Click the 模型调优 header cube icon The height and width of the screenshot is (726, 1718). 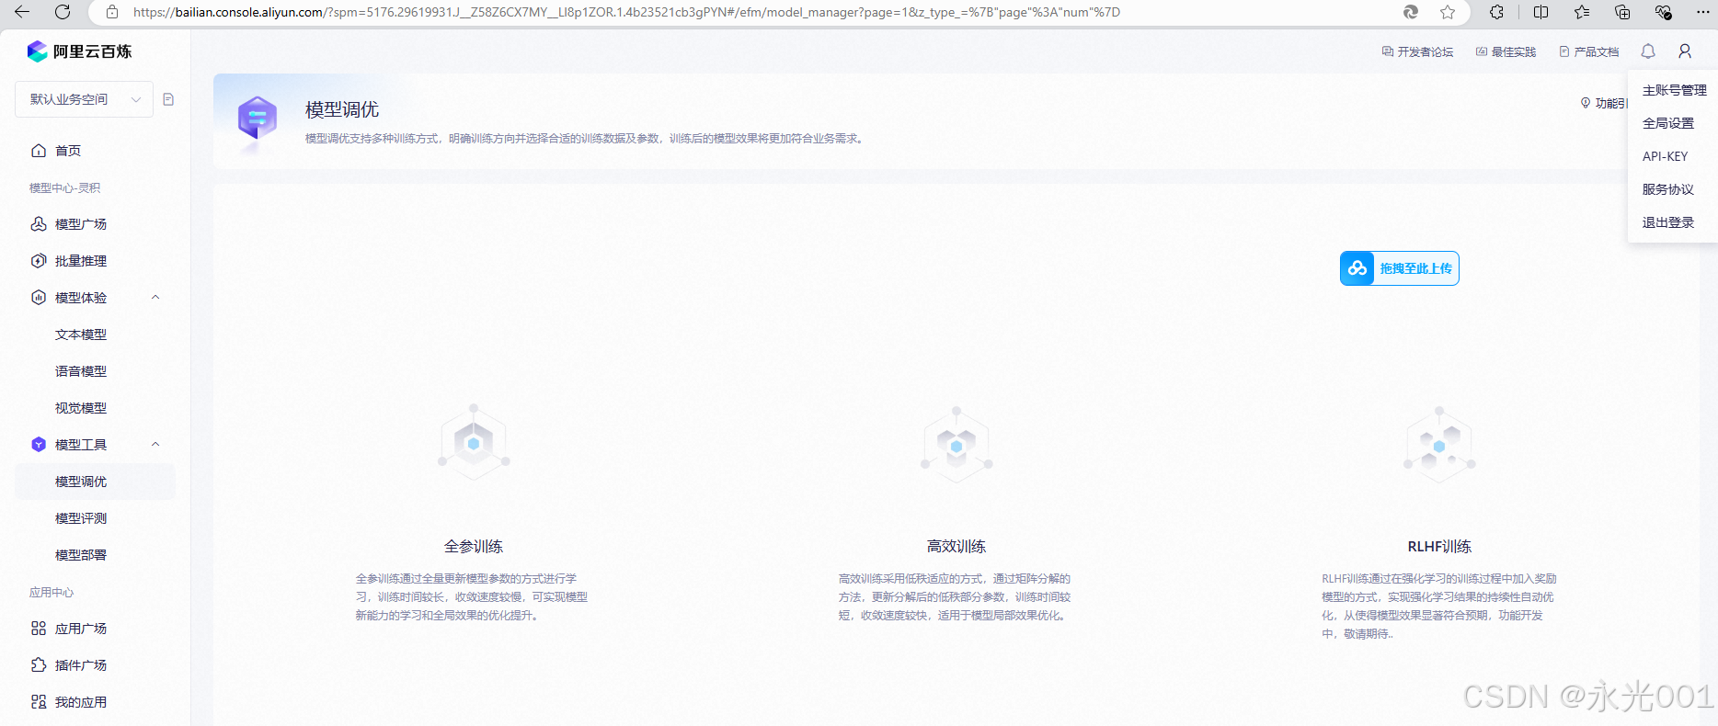[x=258, y=119]
